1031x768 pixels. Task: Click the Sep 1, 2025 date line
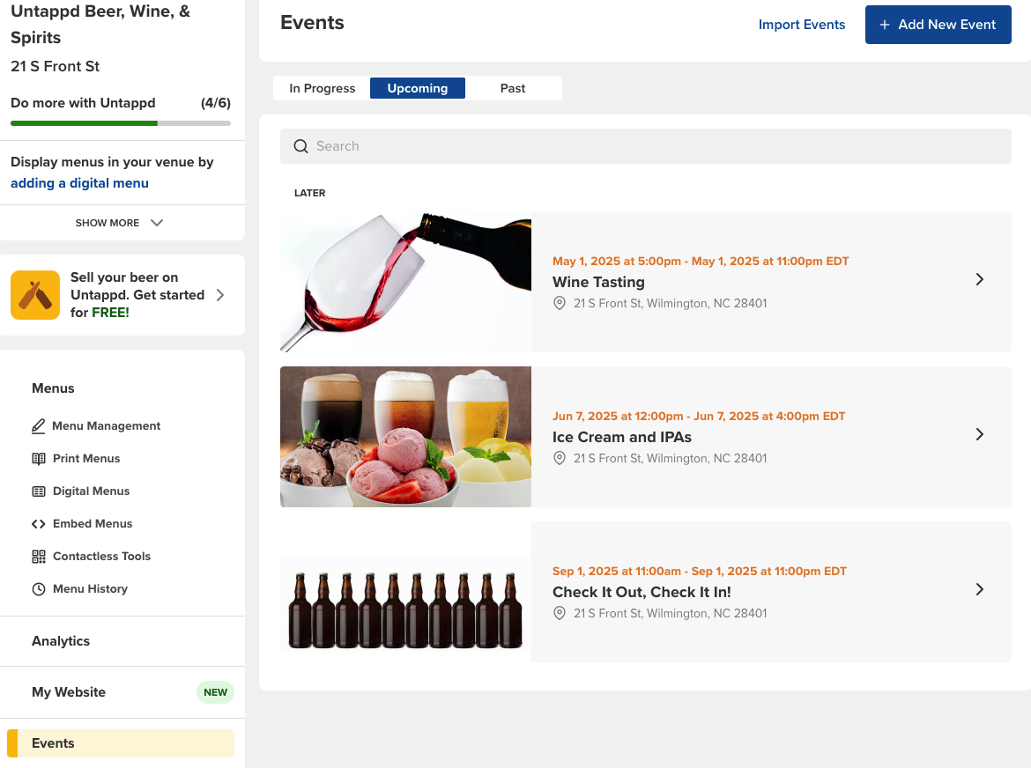pyautogui.click(x=700, y=572)
